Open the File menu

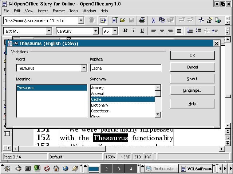coord(7,11)
